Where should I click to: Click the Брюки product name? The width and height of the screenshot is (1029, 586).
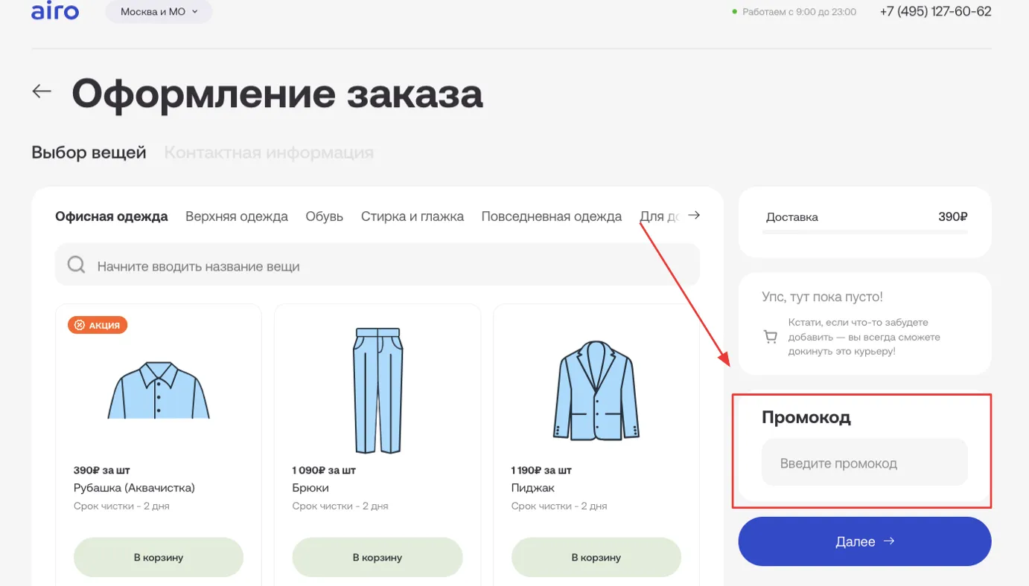coord(310,488)
